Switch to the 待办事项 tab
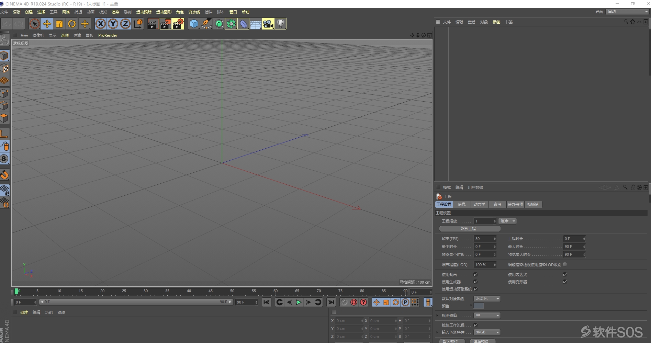 click(x=515, y=204)
